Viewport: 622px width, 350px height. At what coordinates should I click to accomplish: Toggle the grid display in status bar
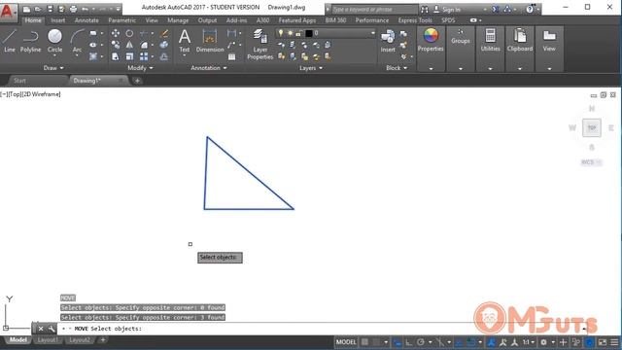(x=364, y=342)
